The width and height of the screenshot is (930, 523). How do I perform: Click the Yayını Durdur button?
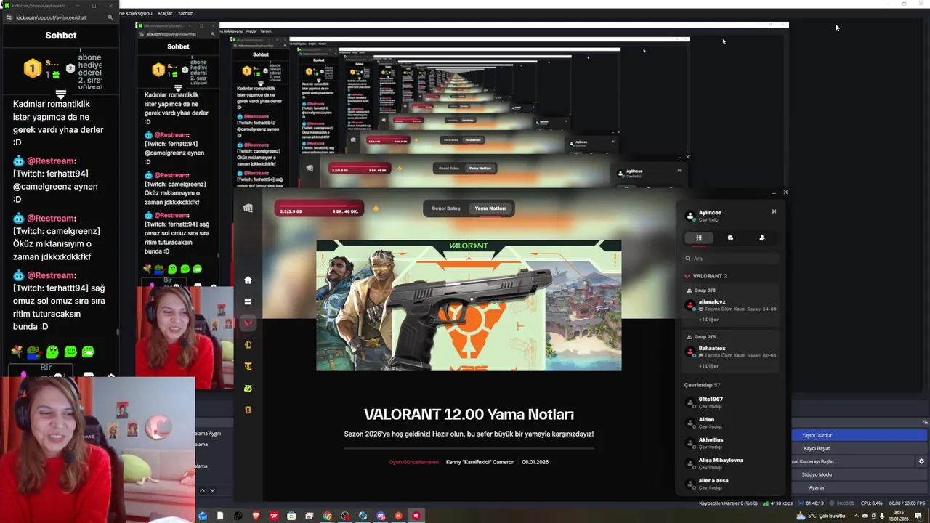(x=859, y=435)
